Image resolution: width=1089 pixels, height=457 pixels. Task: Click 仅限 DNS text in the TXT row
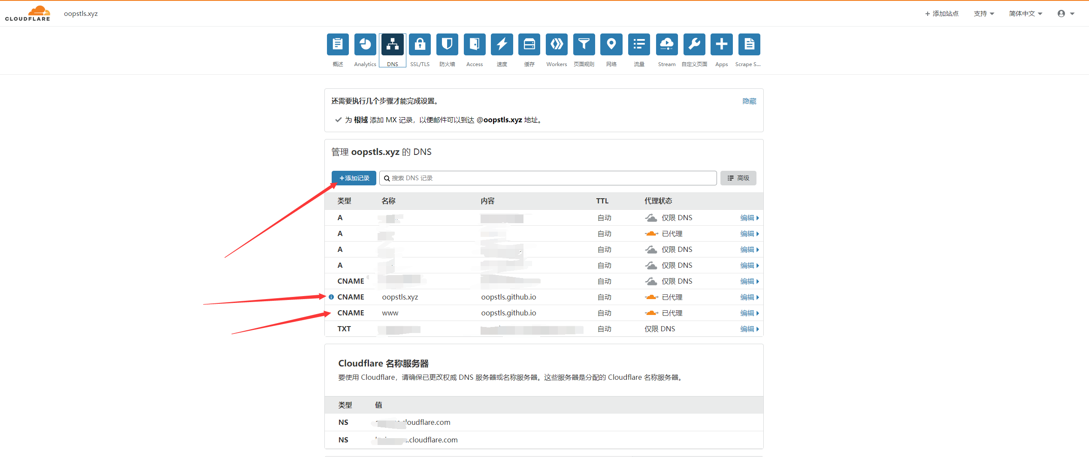[660, 329]
